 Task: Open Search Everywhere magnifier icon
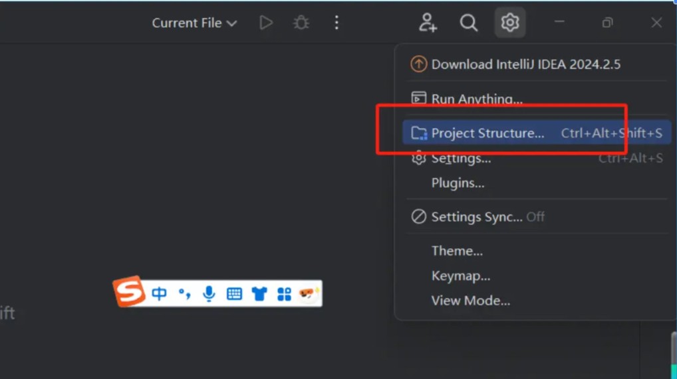pyautogui.click(x=469, y=23)
